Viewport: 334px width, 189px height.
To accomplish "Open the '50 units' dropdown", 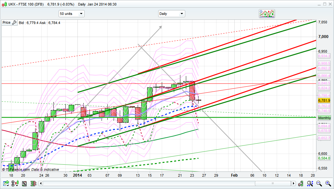I will coord(71,14).
